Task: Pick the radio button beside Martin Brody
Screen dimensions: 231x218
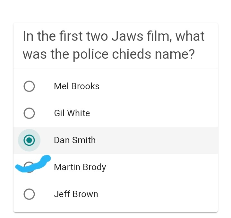Action: [29, 167]
